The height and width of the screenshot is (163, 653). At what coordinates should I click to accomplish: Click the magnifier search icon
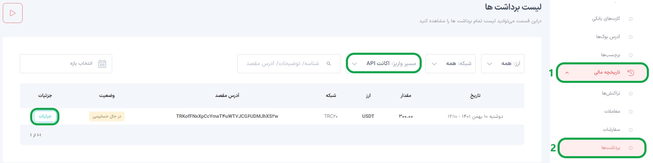329,64
